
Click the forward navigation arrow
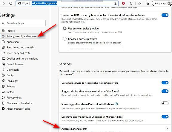point(3,3)
